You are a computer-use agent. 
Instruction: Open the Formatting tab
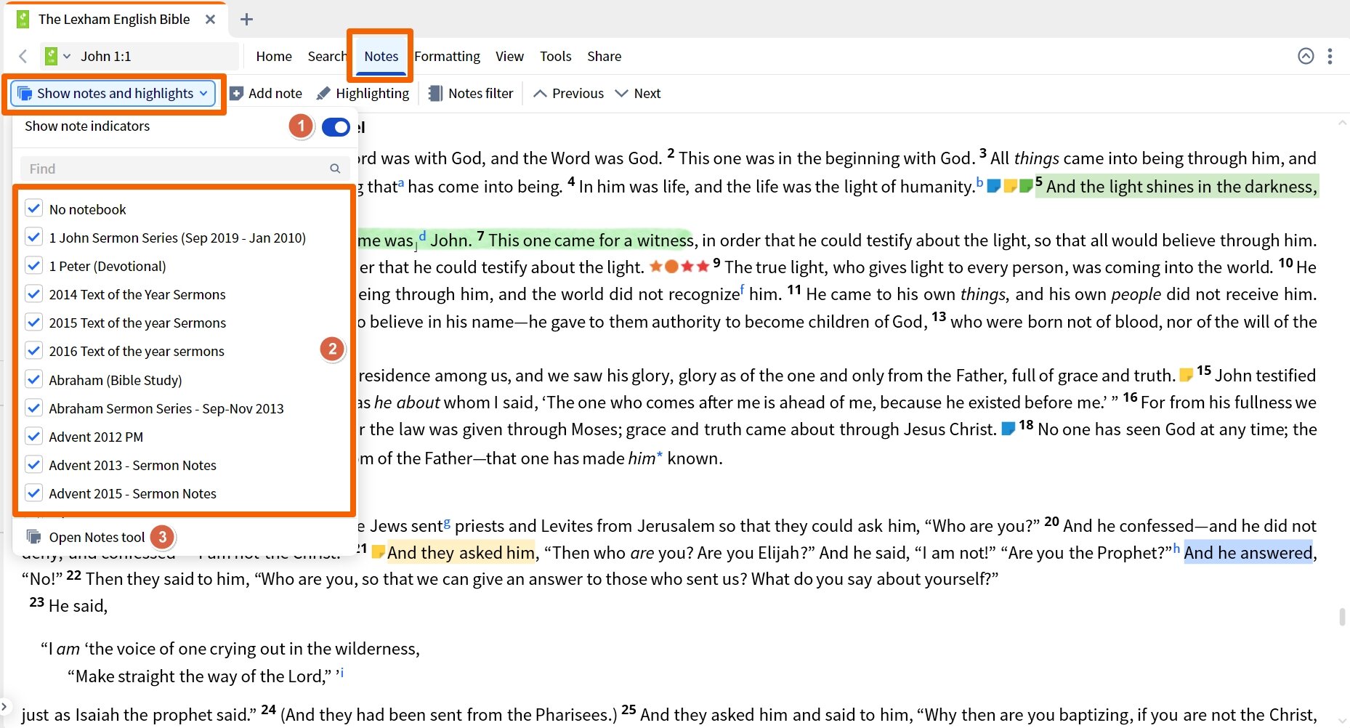tap(447, 56)
